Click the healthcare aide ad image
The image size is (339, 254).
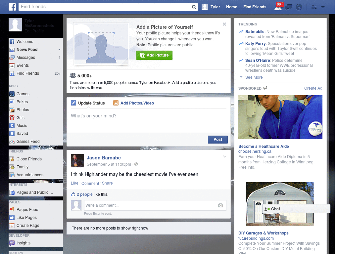280,117
